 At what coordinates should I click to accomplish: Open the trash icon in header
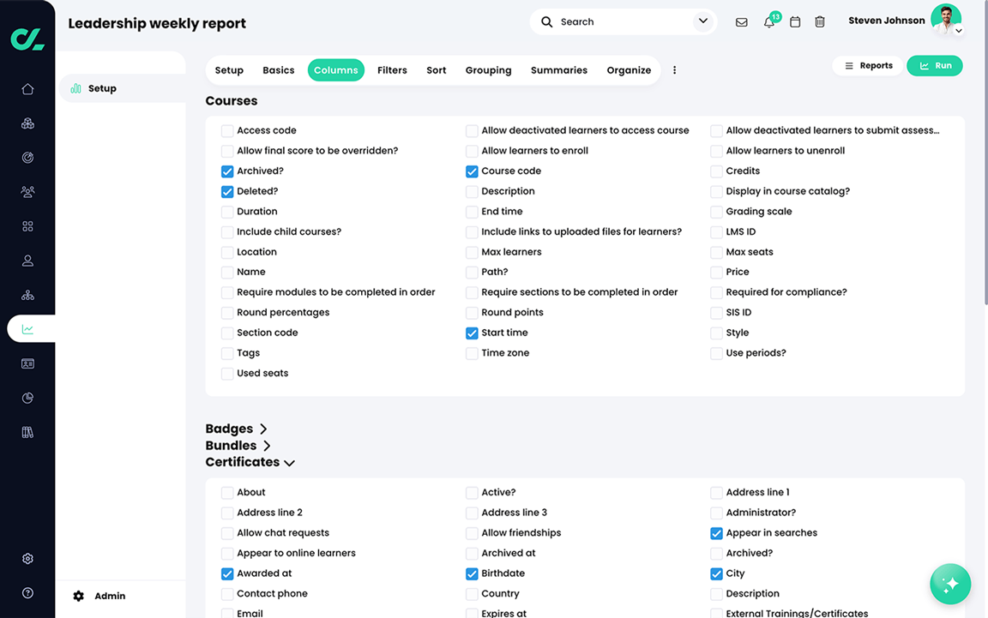[x=820, y=22]
